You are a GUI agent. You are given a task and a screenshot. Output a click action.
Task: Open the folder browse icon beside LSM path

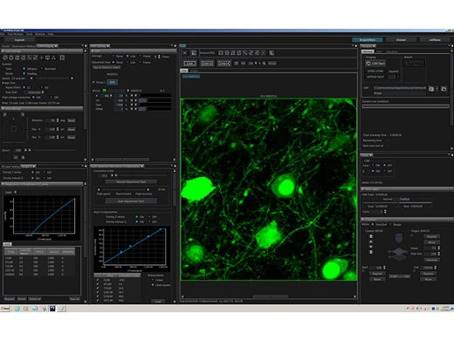click(444, 89)
